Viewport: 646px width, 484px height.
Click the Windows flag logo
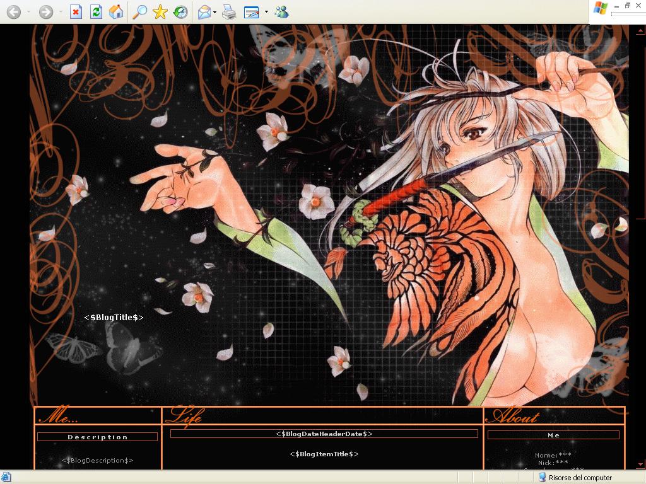(x=601, y=8)
